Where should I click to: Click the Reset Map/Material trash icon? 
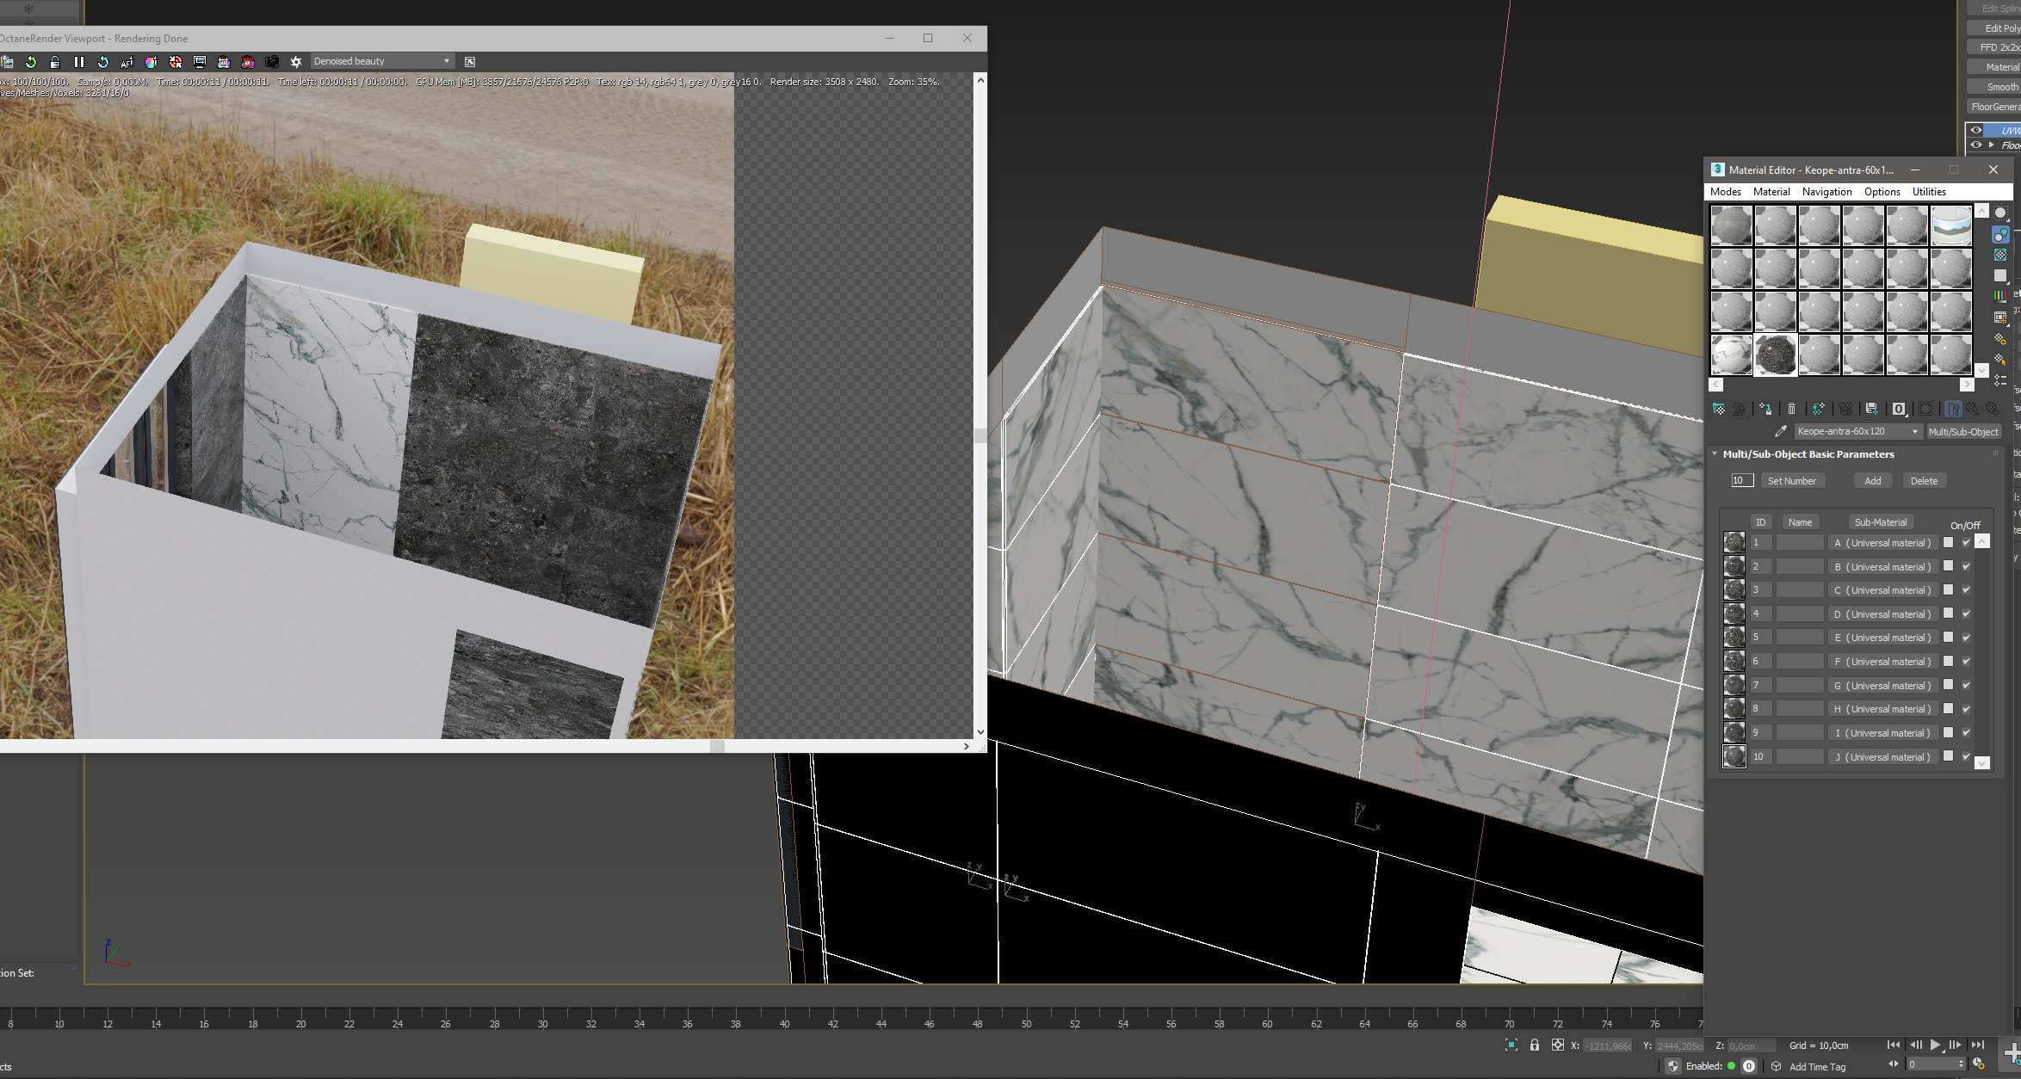click(1791, 409)
